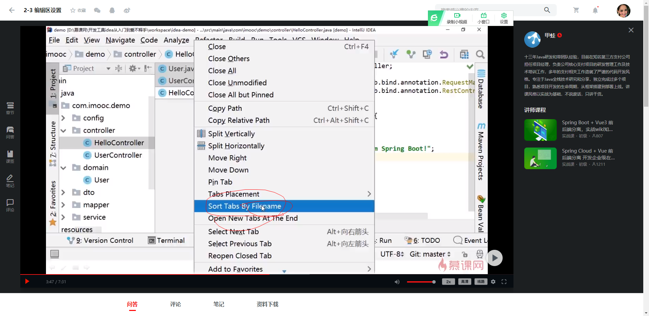The height and width of the screenshot is (316, 649).
Task: Expand the mapper folder
Action: point(63,205)
